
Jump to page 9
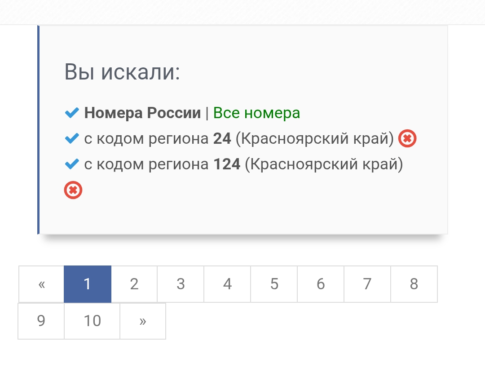coord(41,321)
